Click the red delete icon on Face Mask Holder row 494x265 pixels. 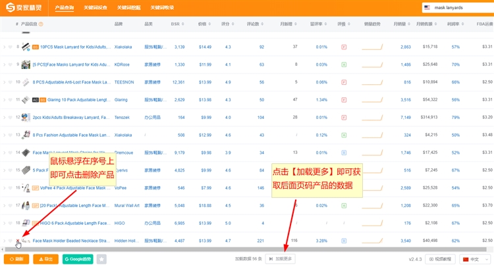[18, 241]
